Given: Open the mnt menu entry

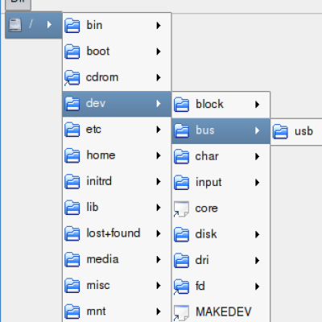Looking at the screenshot, I should pyautogui.click(x=117, y=312).
